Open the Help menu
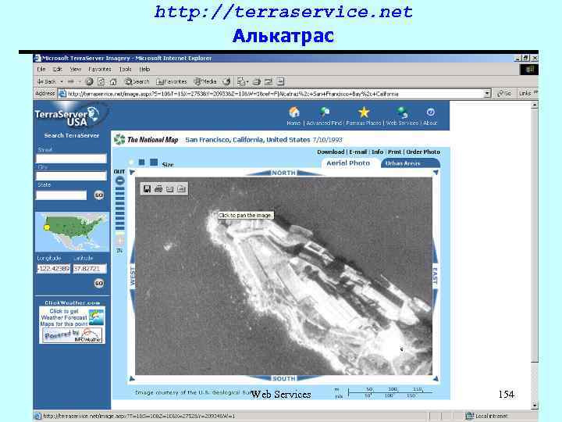Viewport: 562px width, 422px height. (144, 70)
